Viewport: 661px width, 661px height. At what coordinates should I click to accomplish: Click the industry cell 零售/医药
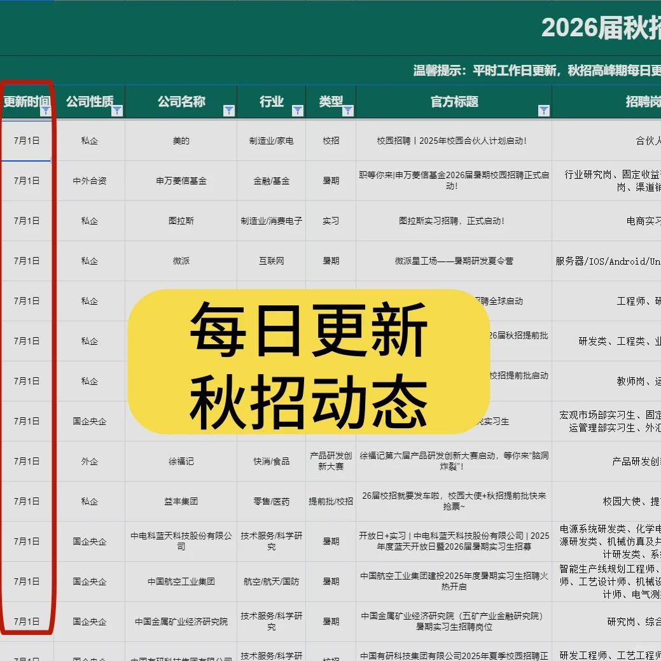coord(272,502)
